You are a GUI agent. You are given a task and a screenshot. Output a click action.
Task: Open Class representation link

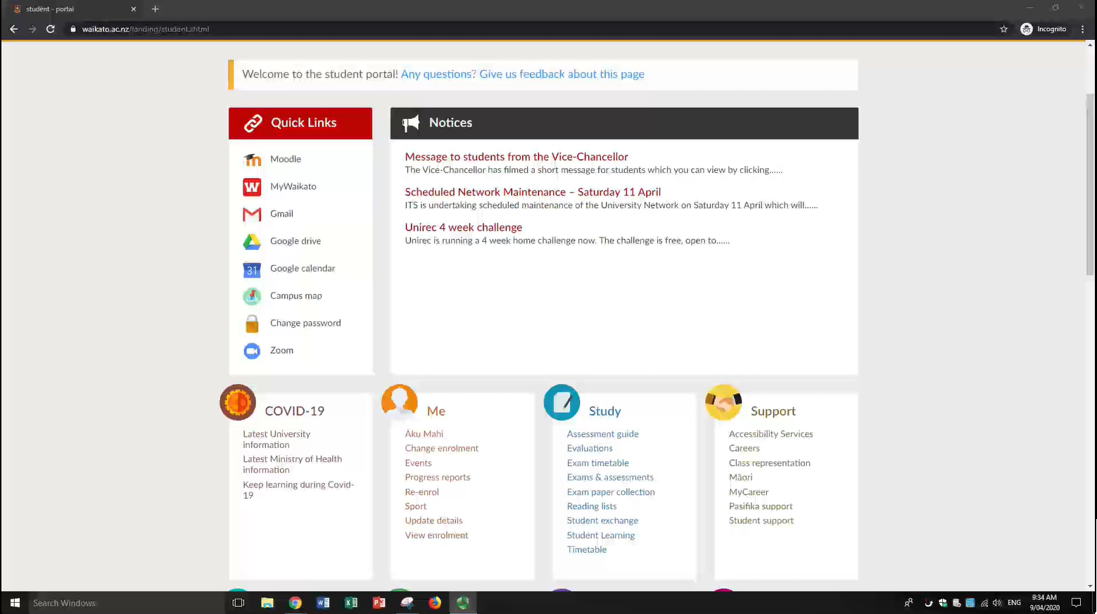769,463
